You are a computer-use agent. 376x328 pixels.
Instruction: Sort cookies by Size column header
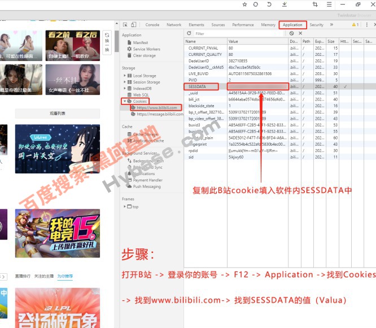click(333, 41)
